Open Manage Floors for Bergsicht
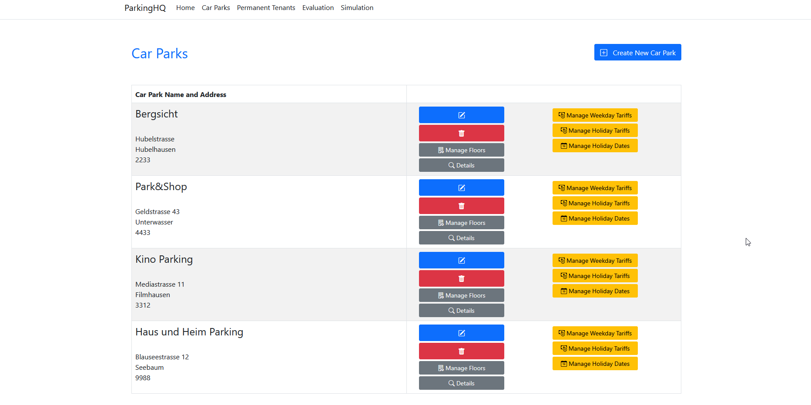This screenshot has height=405, width=811. (461, 150)
